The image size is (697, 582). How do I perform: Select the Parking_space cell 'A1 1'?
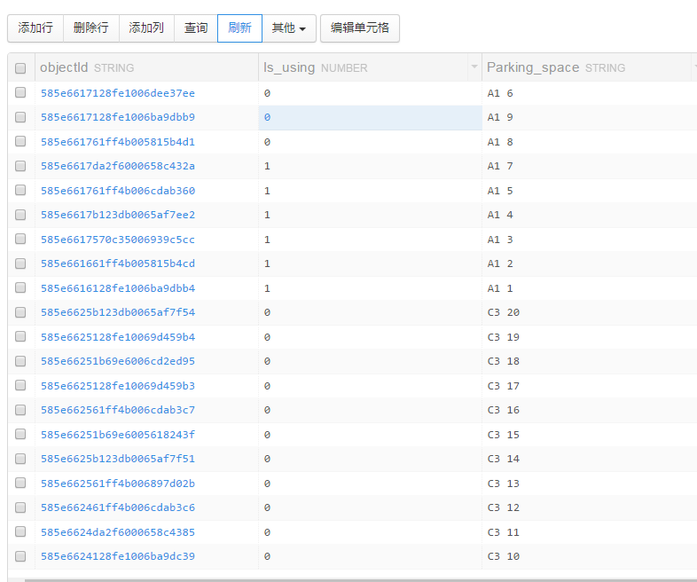pyautogui.click(x=590, y=288)
